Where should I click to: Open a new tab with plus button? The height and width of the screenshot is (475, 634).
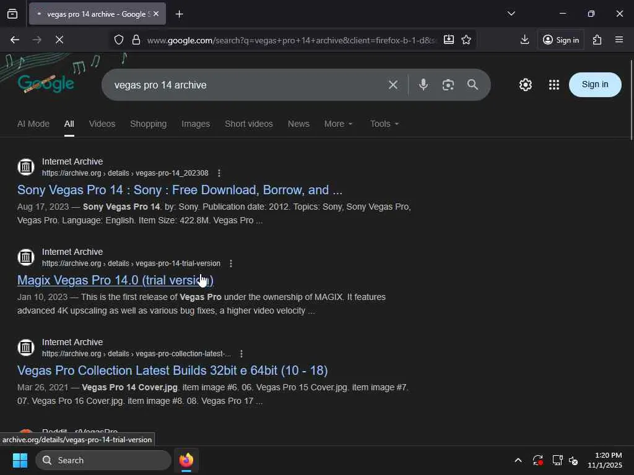pyautogui.click(x=179, y=14)
